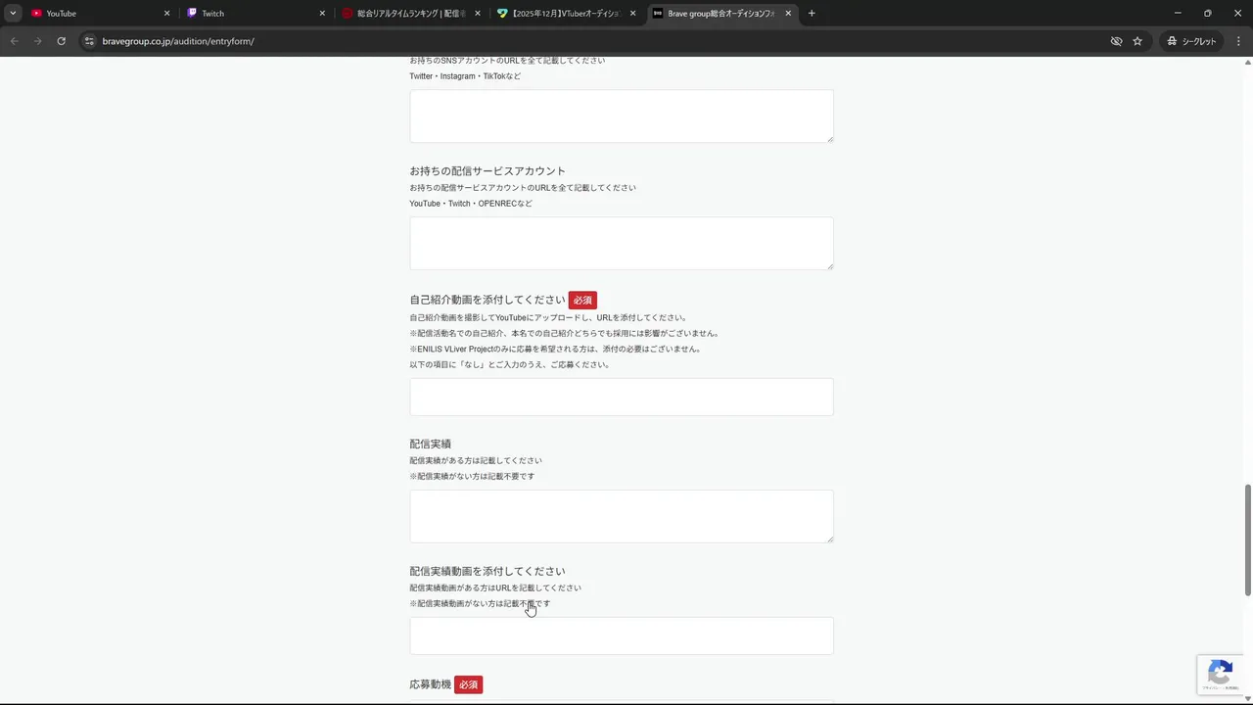Click the 配信実績動画 URL input field
This screenshot has width=1253, height=705.
(622, 635)
